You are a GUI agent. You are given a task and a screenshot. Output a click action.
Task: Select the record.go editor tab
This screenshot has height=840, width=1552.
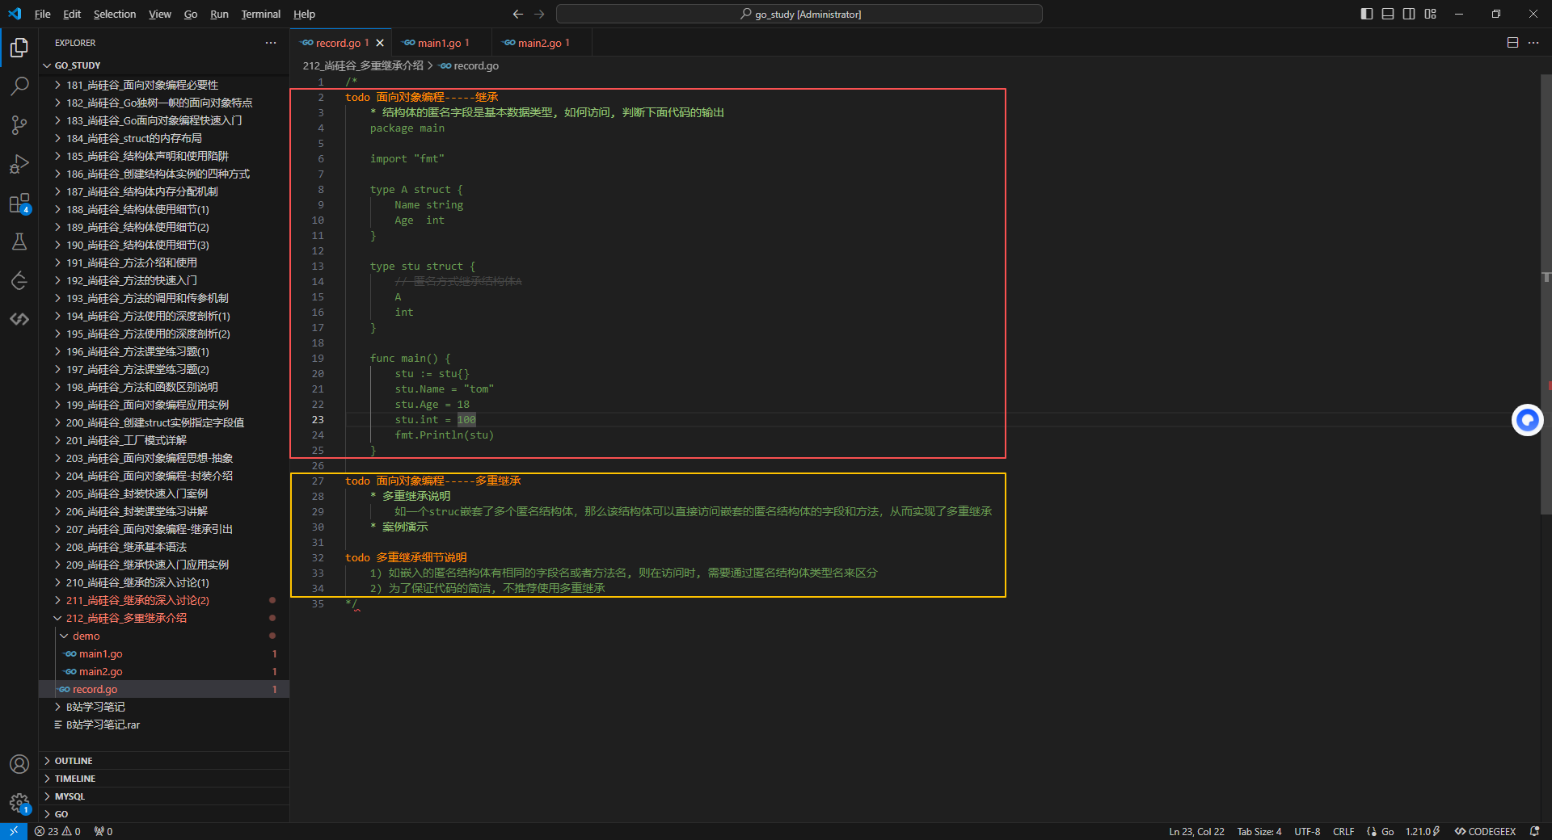click(x=340, y=43)
